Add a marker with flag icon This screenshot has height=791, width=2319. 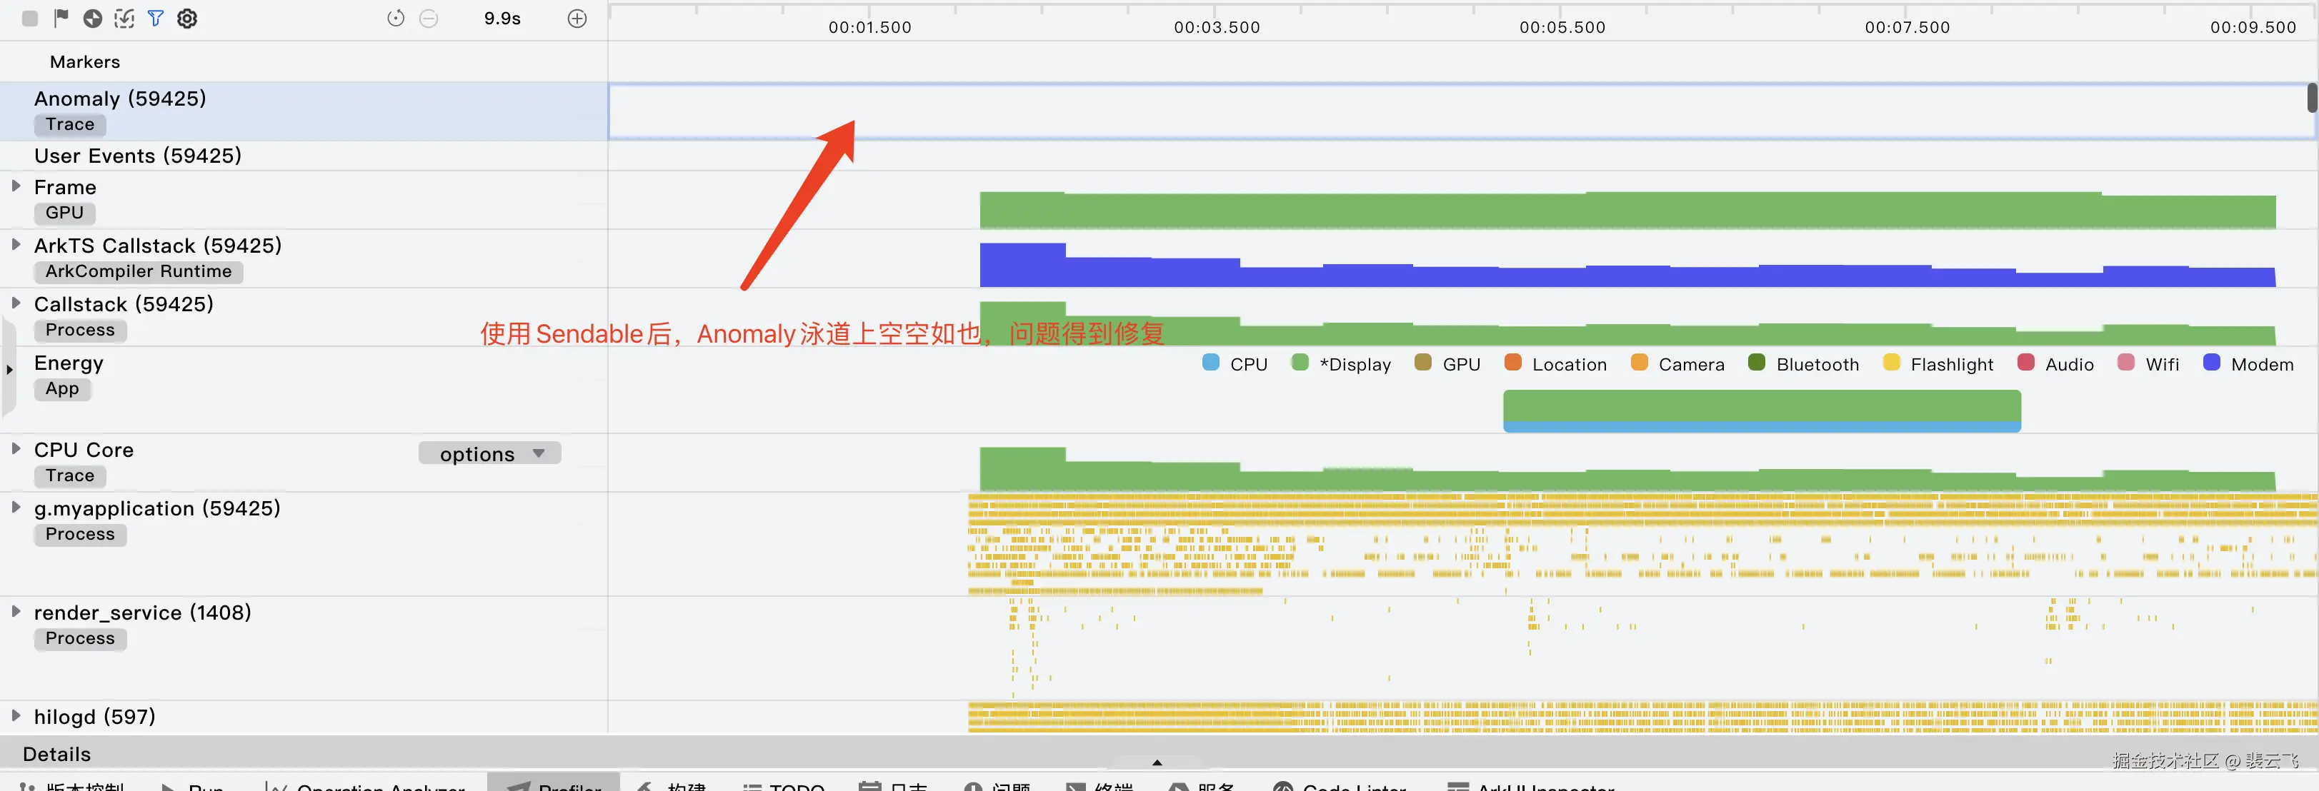pos(61,18)
